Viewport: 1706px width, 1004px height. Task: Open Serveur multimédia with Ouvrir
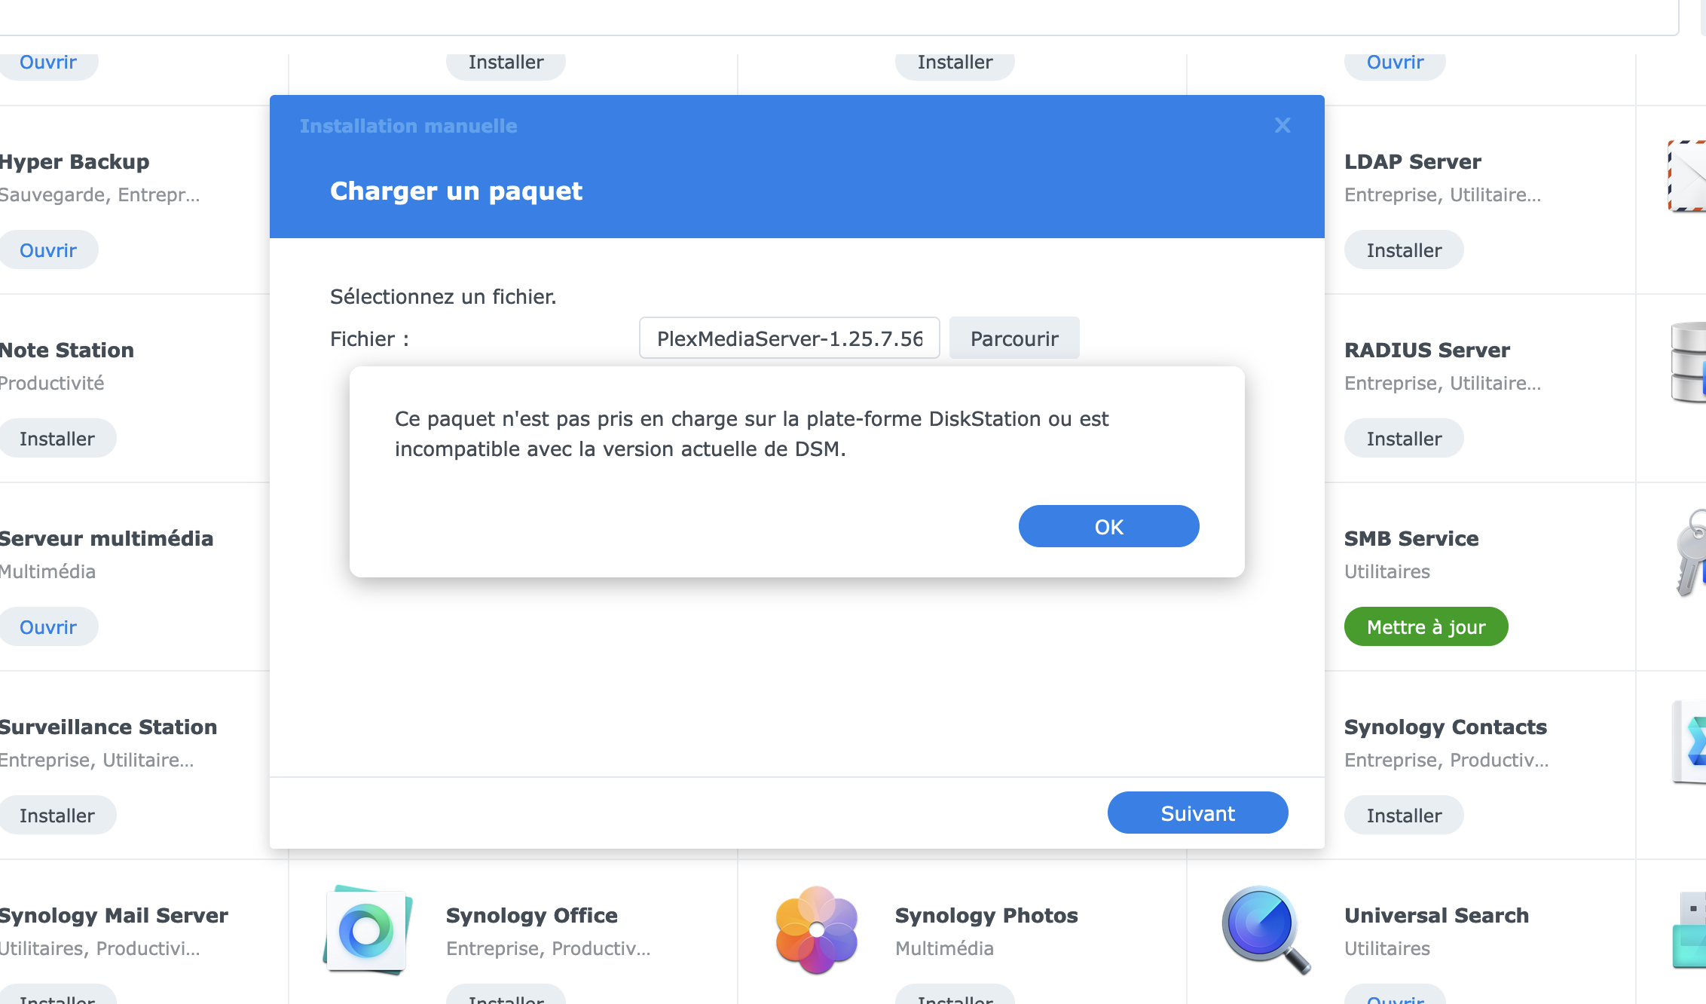[48, 627]
